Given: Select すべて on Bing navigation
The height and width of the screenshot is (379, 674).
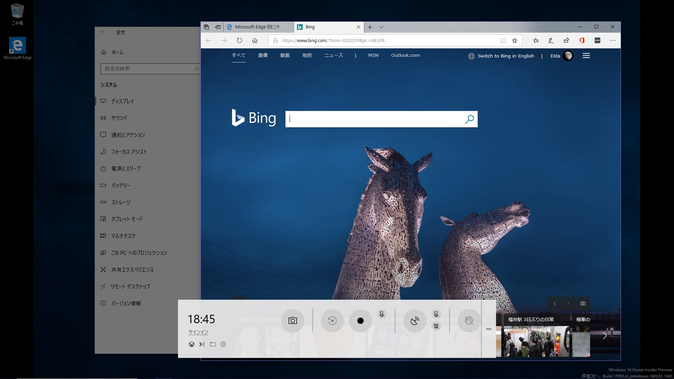Looking at the screenshot, I should 239,55.
